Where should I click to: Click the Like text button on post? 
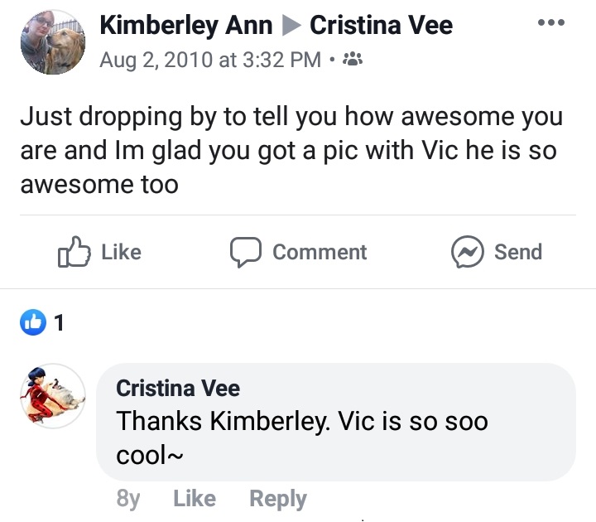point(121,252)
